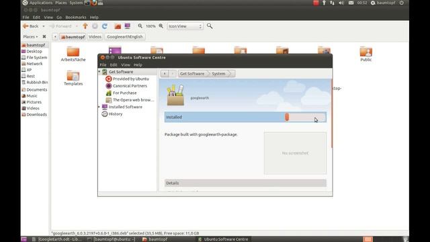Click the Details section header

pos(245,183)
